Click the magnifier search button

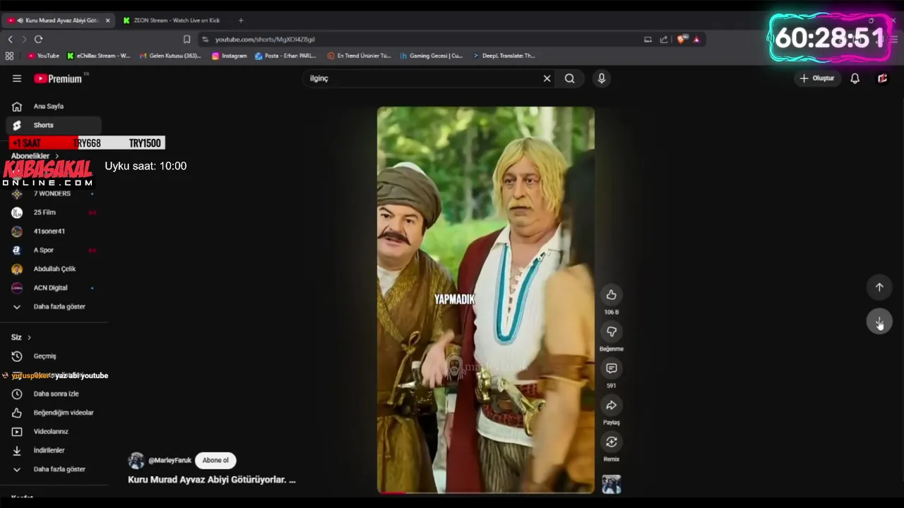coord(569,78)
